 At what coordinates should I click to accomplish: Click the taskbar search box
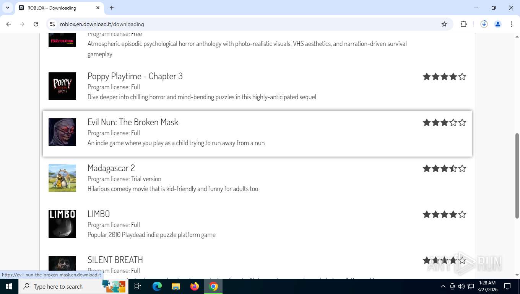(73, 286)
